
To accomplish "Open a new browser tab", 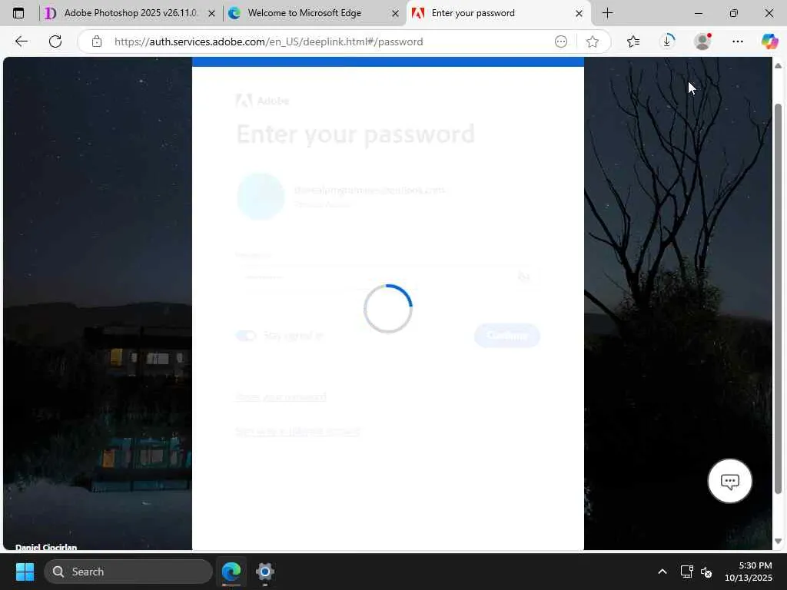I will (607, 13).
